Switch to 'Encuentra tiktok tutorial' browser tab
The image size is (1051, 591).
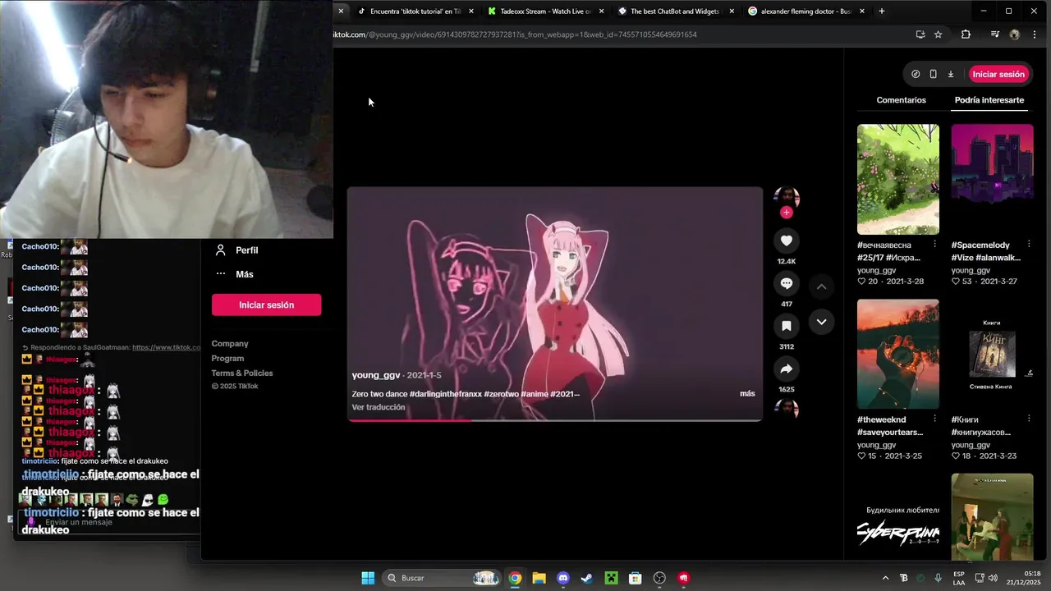click(x=415, y=11)
